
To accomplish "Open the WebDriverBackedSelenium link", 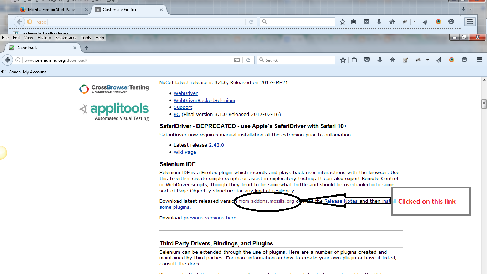I will point(204,101).
